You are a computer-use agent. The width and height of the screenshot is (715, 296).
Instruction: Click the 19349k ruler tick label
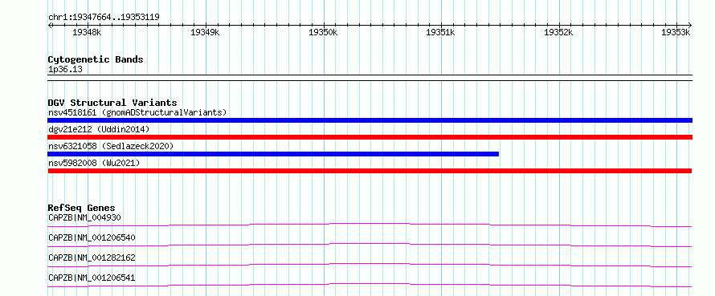pyautogui.click(x=205, y=32)
